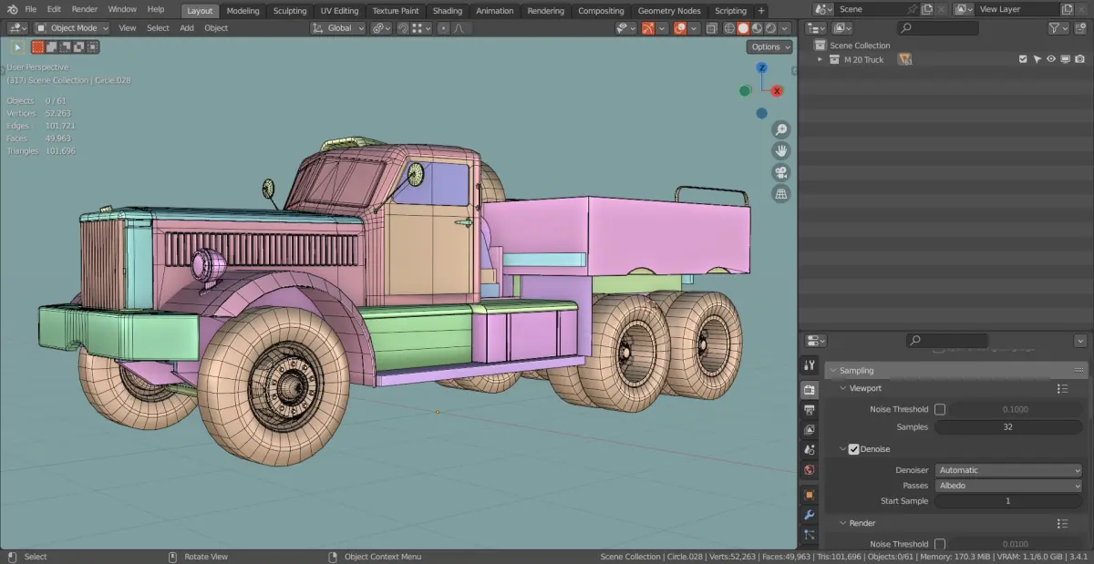Switch to the UV Editing workspace tab
Screen dimensions: 1094x564
(339, 11)
